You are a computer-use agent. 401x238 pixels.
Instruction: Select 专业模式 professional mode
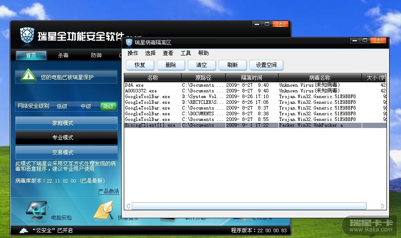click(67, 138)
